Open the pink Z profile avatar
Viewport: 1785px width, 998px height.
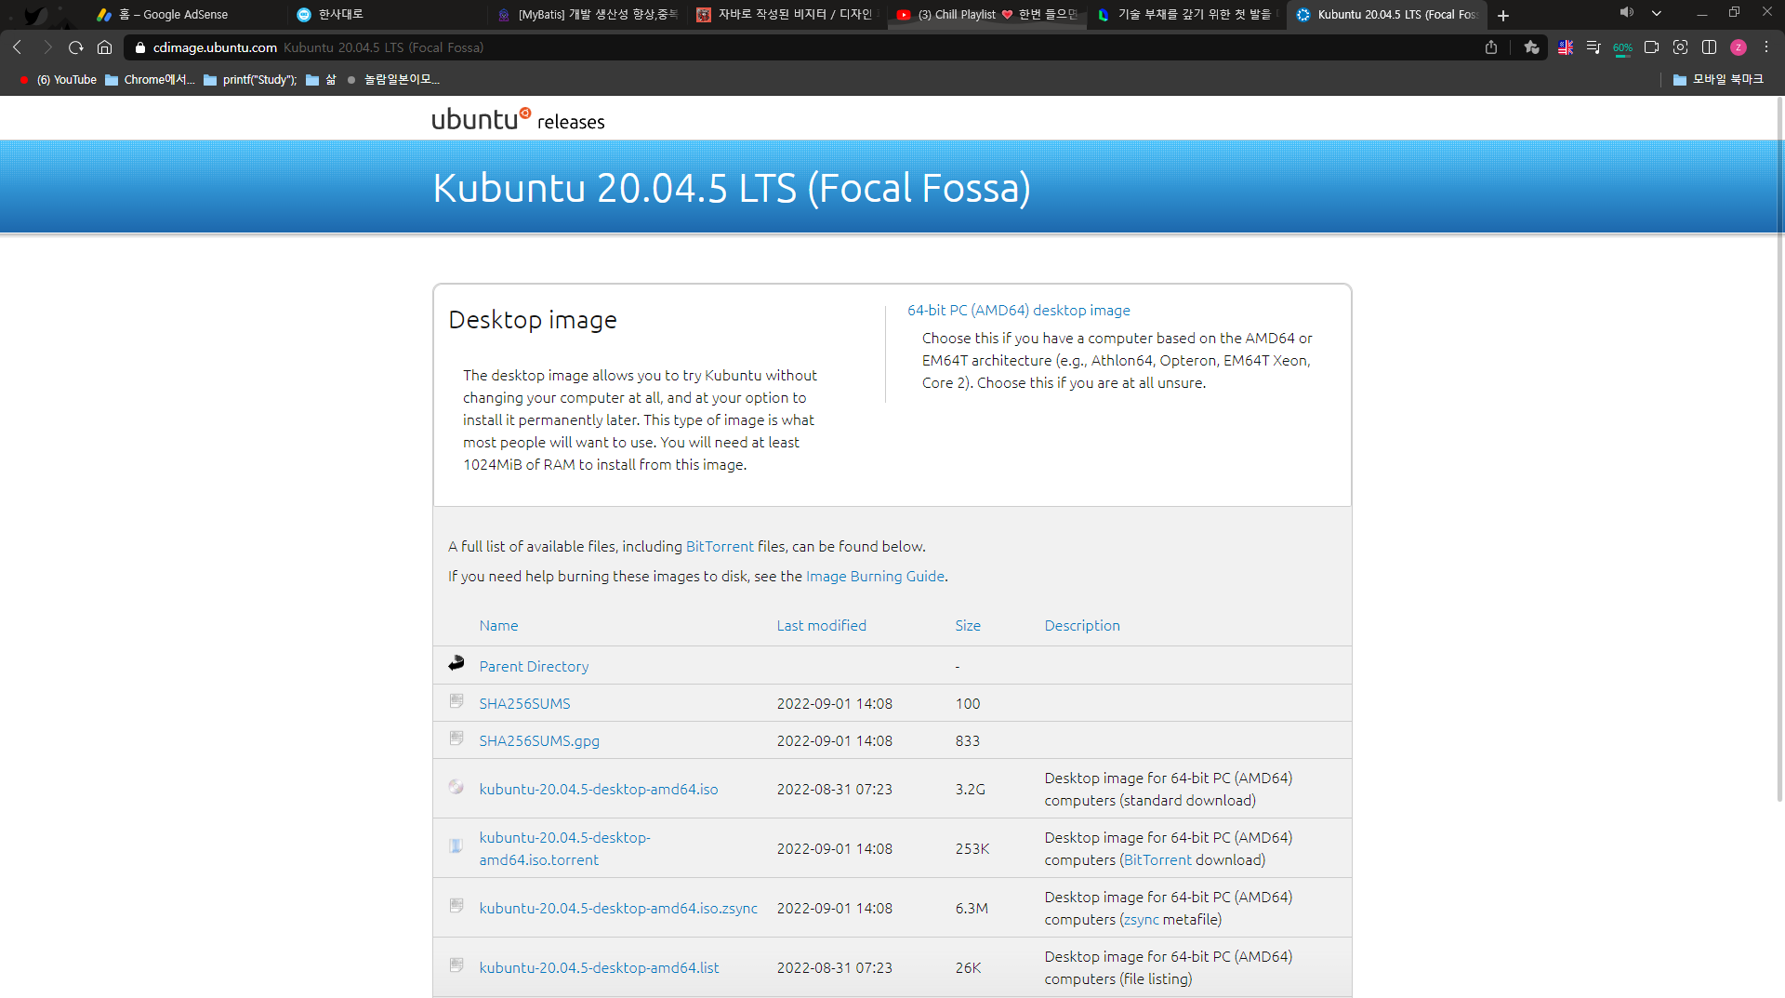pos(1738,47)
